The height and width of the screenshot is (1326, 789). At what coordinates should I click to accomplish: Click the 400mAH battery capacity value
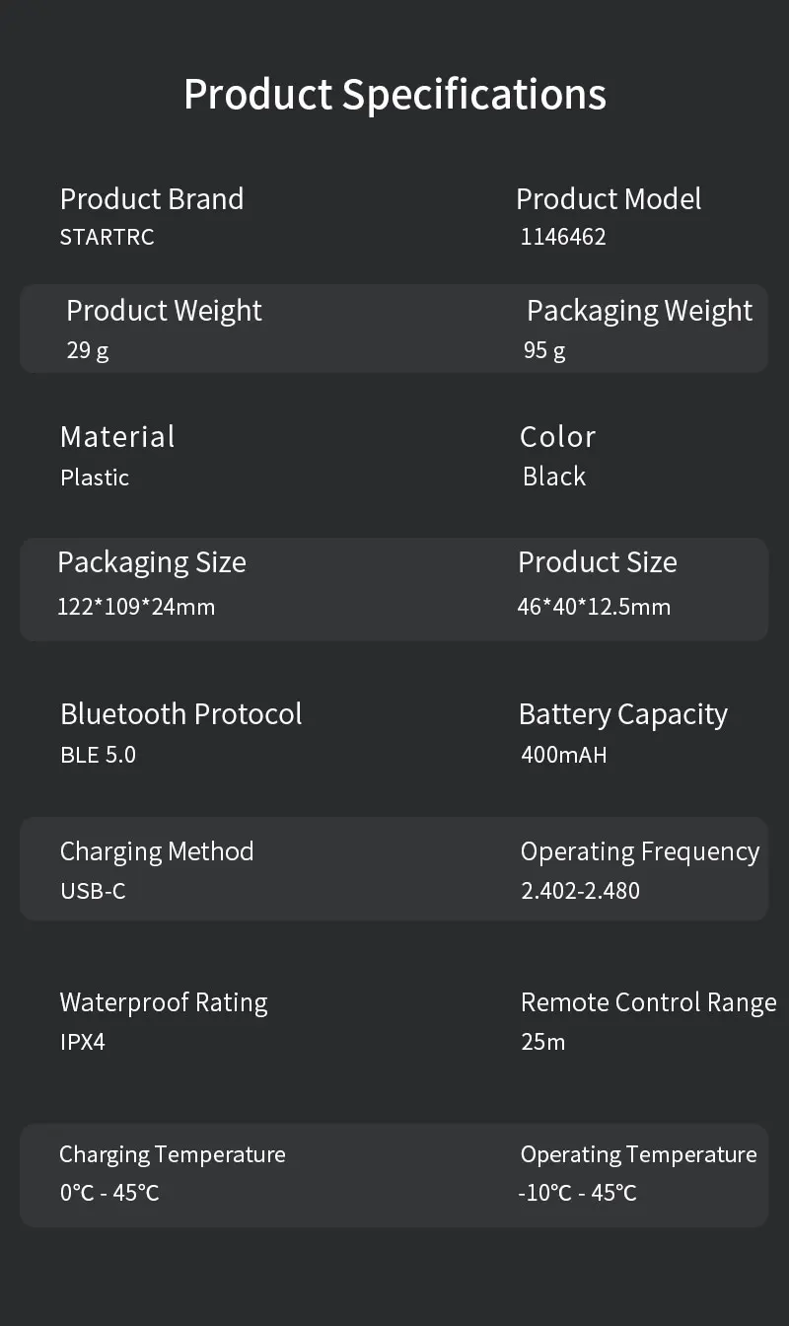(564, 756)
